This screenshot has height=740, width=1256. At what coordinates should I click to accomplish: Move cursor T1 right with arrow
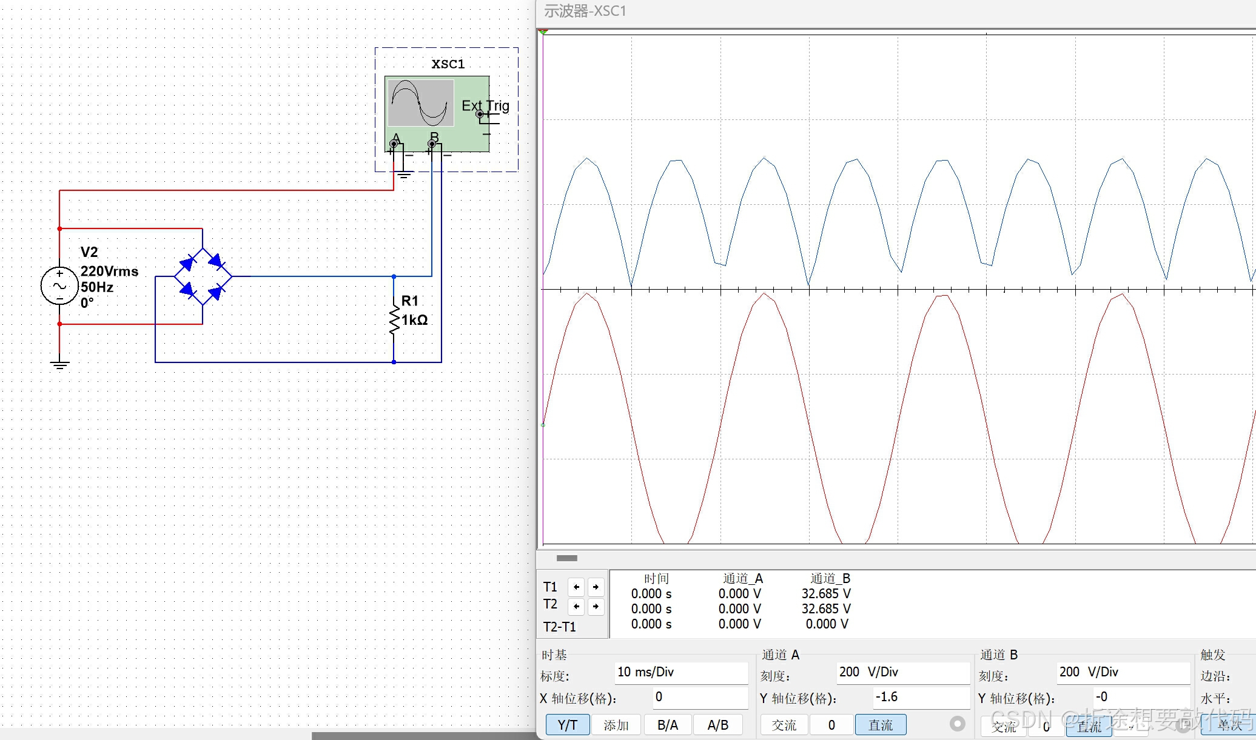click(596, 587)
